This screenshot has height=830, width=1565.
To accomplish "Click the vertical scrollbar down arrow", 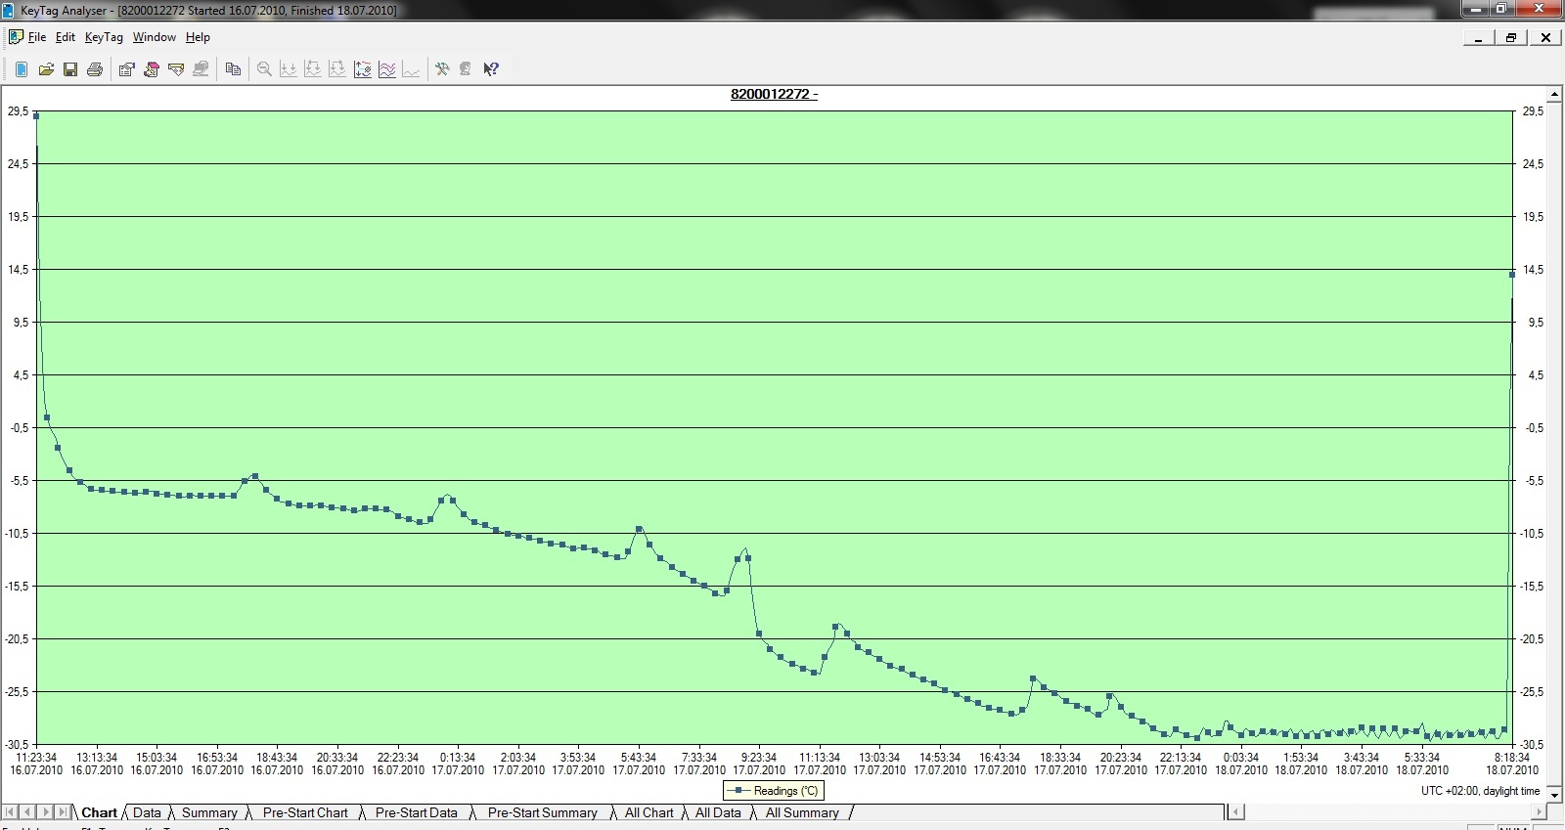I will point(1556,795).
